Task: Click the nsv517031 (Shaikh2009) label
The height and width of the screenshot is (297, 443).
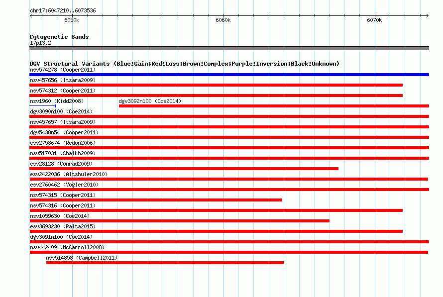Action: 63,153
